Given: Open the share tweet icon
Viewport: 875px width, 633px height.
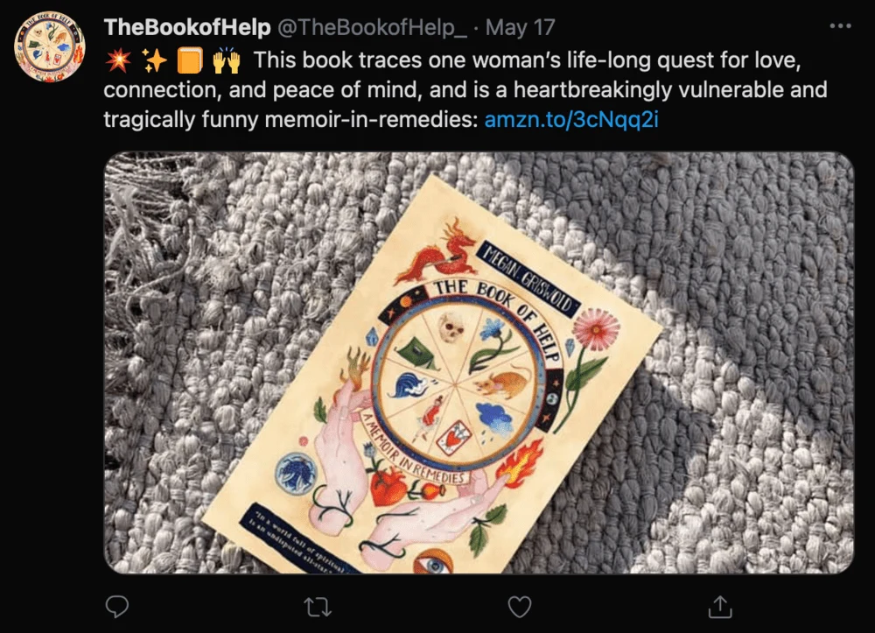Looking at the screenshot, I should click(720, 606).
